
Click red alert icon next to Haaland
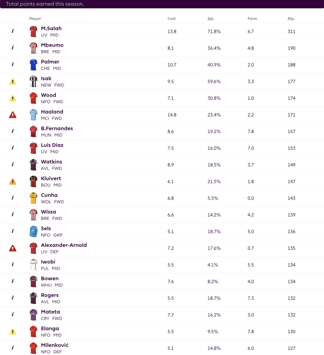pyautogui.click(x=13, y=115)
